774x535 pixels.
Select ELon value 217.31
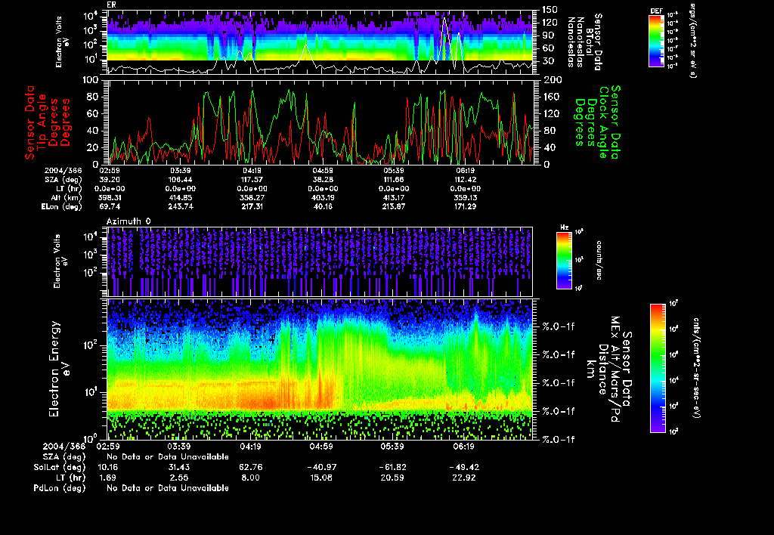[x=252, y=206]
